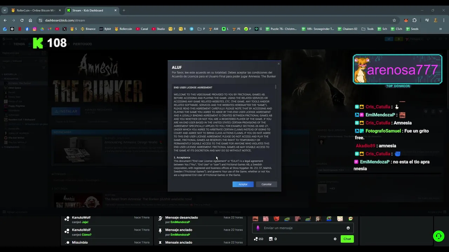Open browser profile avatar icon
Screen dimensions: 449x252
click(x=435, y=20)
